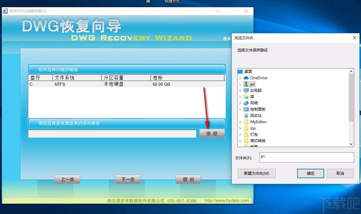This screenshot has width=361, height=214.
Task: Select the 桌面 desktop icon
Action: click(x=240, y=72)
